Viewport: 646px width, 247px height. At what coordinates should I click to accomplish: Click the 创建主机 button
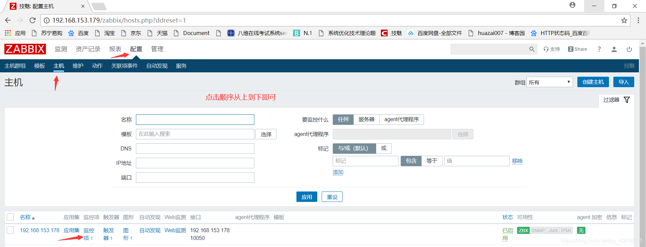tap(593, 82)
